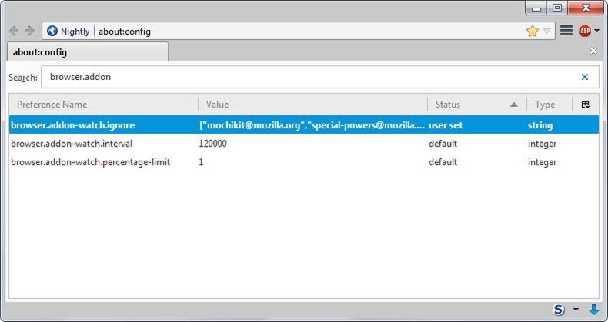608x322 pixels.
Task: Open downloads with the blue arrow icon
Action: [593, 309]
